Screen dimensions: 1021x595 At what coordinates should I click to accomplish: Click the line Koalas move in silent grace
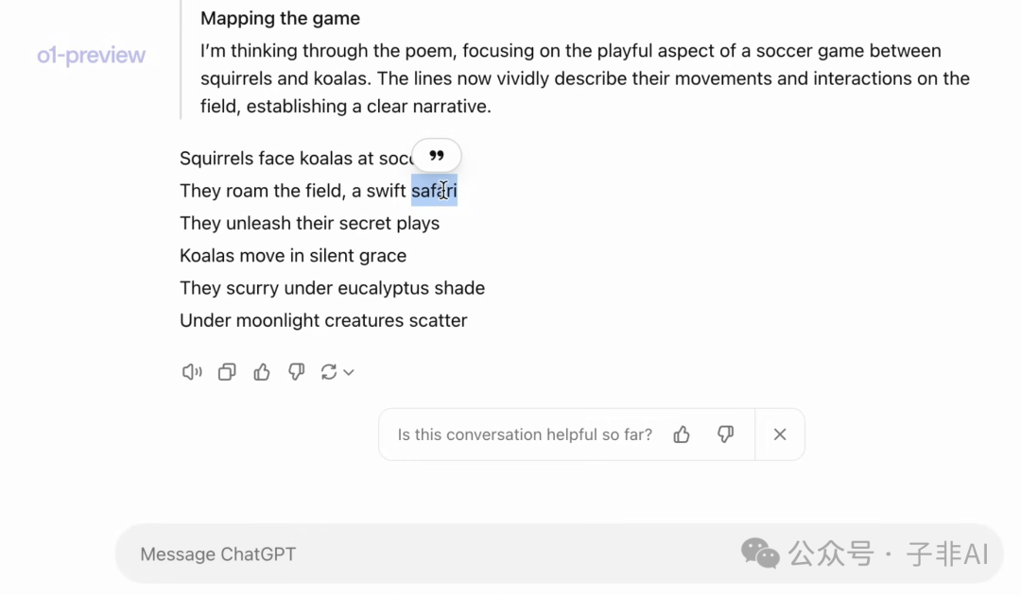click(x=293, y=256)
